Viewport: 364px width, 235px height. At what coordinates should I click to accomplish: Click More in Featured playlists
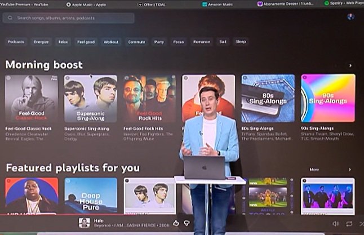[x=314, y=170]
